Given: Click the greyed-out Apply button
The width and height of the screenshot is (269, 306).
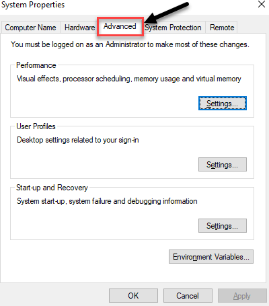Looking at the screenshot, I should pos(242,296).
